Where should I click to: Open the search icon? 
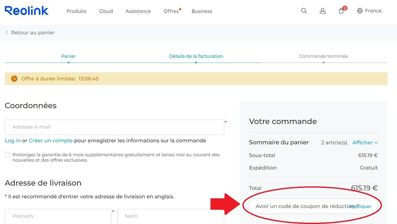[304, 11]
